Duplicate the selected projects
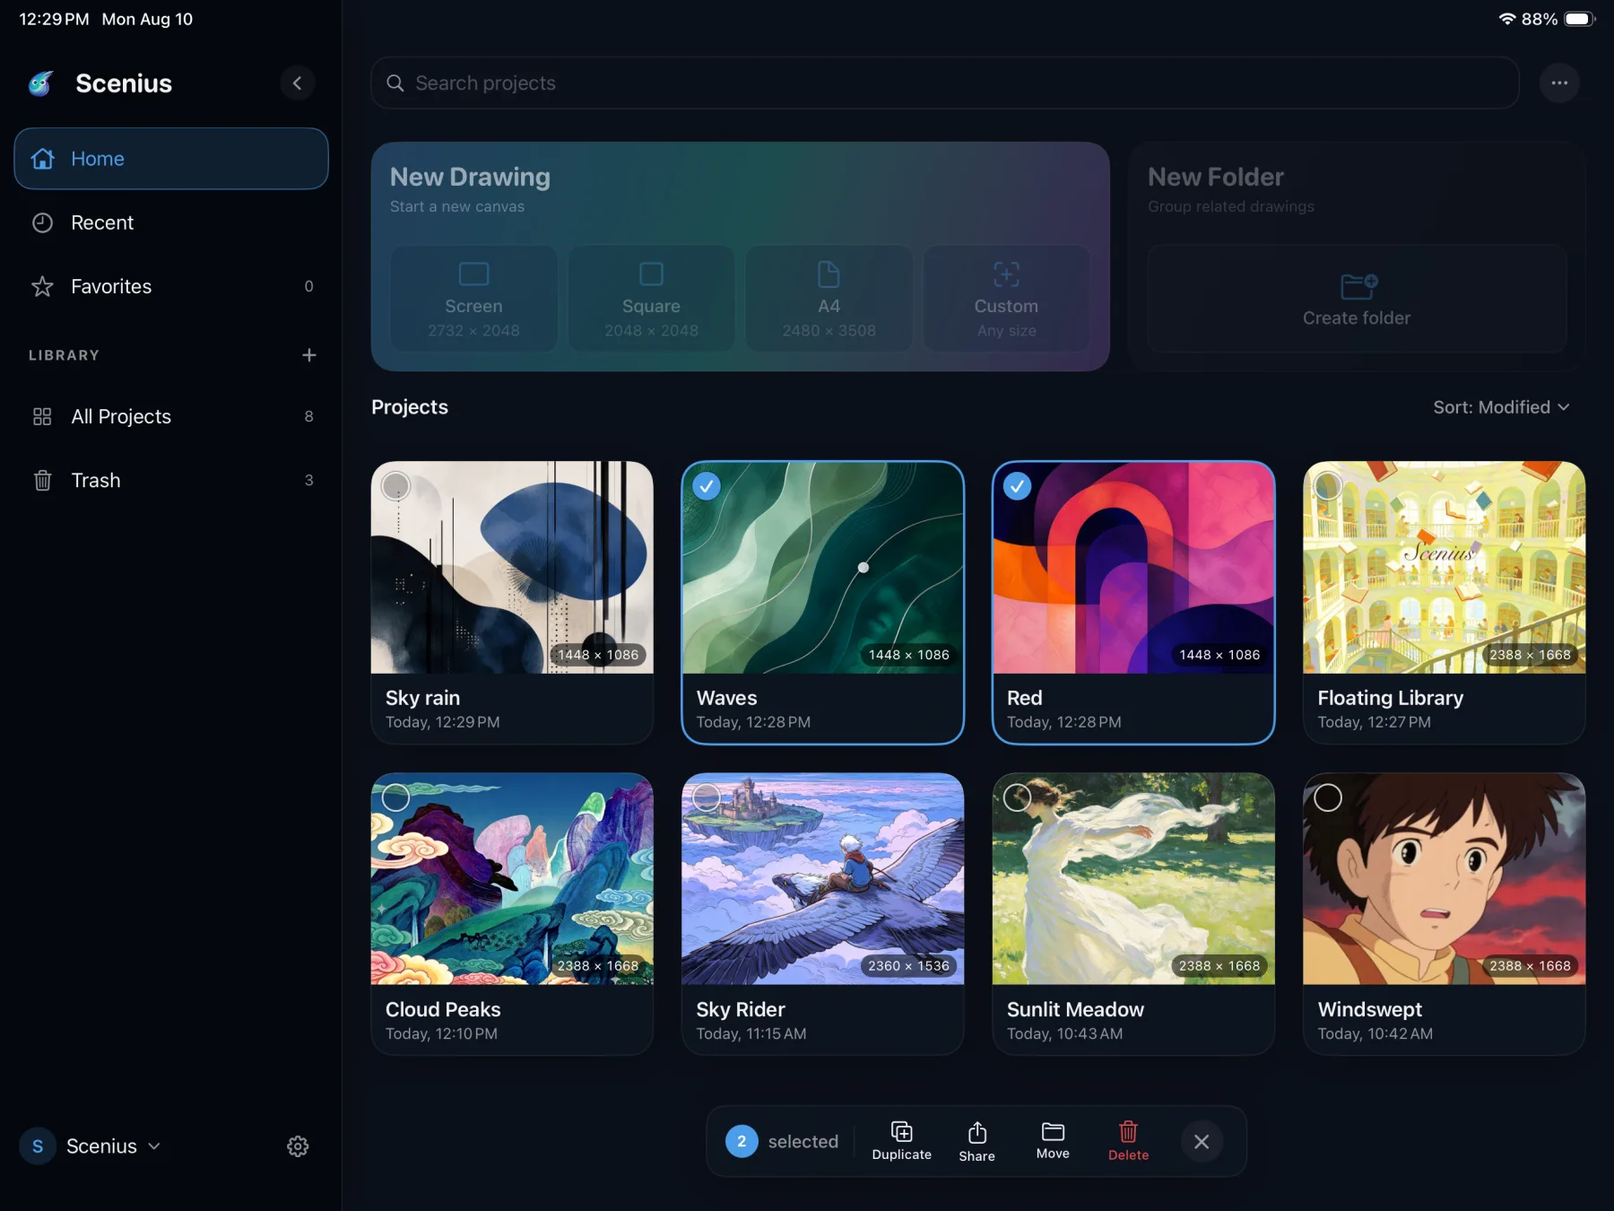The height and width of the screenshot is (1211, 1614). [x=902, y=1141]
